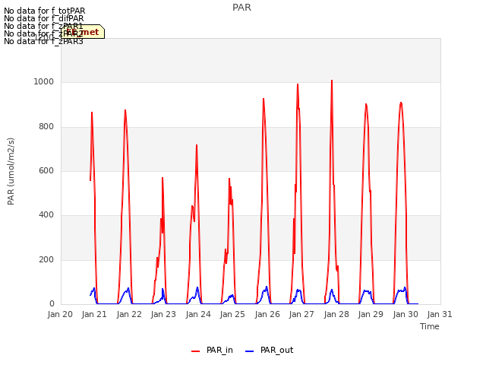Click the 'No data for f_difPAR' message

pos(44,18)
